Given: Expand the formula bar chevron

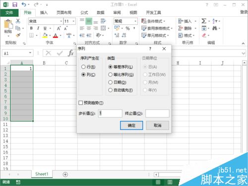Looking at the screenshot, I should (x=244, y=53).
